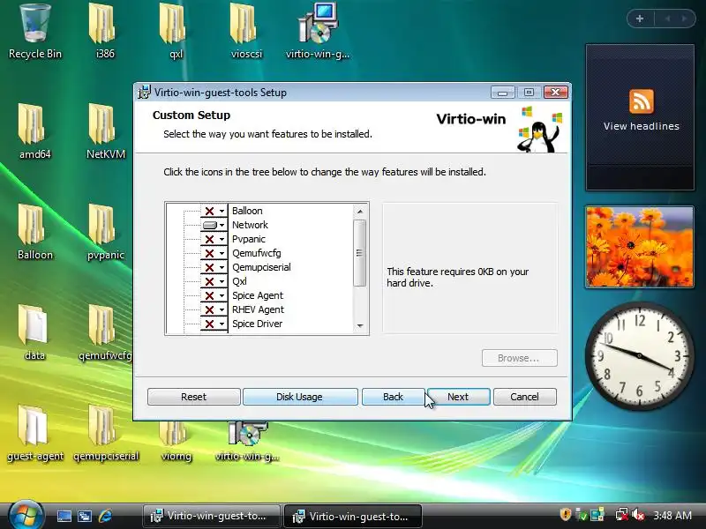Select the data folder icon
This screenshot has width=706, height=529.
click(x=34, y=333)
